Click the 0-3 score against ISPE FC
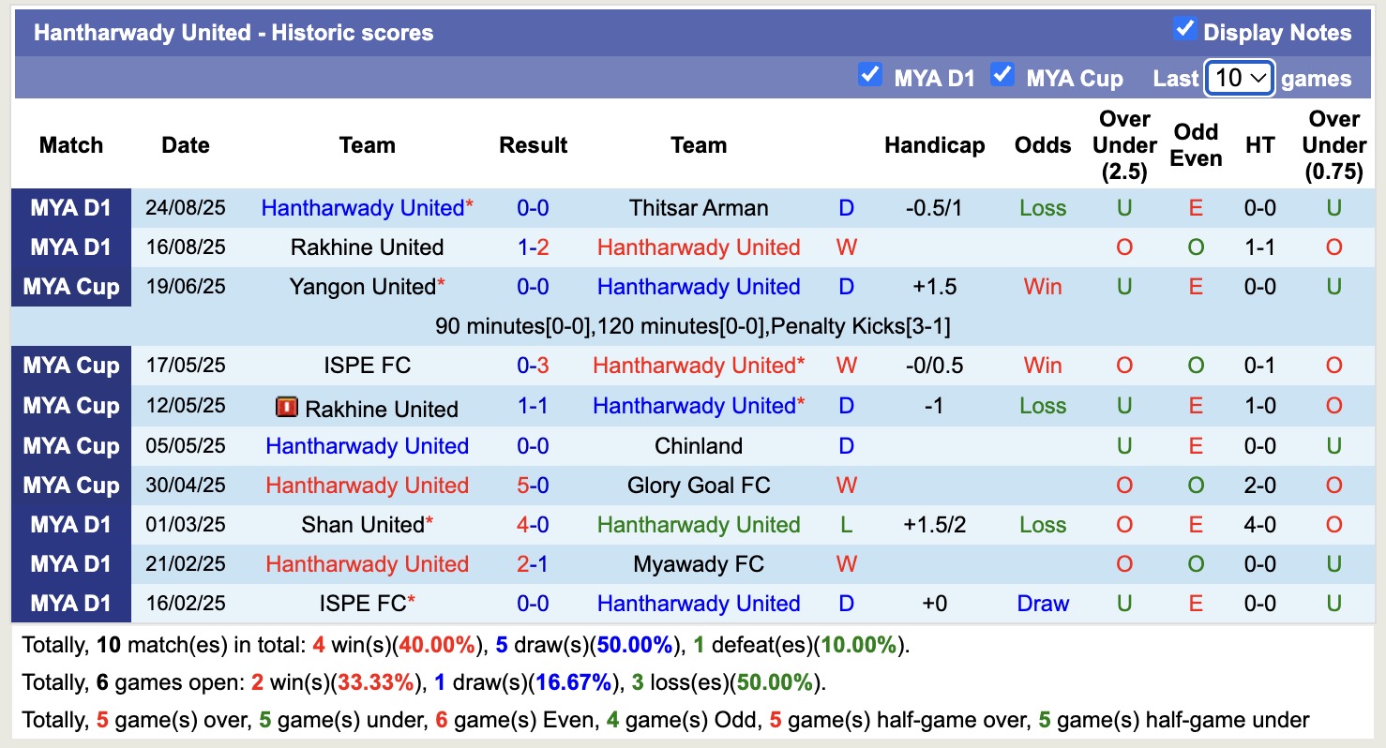 click(533, 366)
